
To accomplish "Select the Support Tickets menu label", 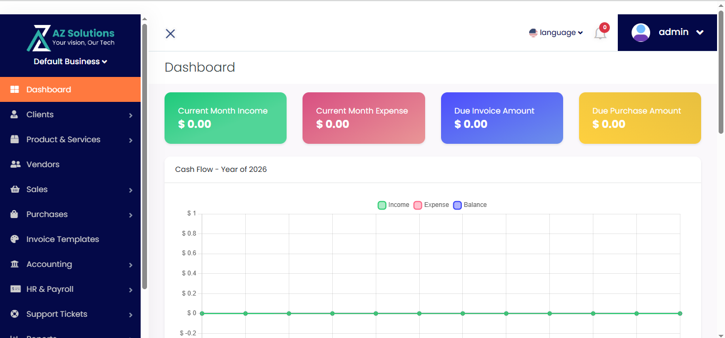I will click(x=57, y=314).
